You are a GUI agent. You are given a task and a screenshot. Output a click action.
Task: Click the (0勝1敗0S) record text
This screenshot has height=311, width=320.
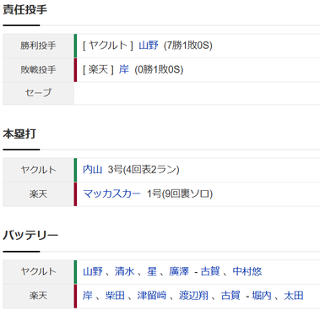click(159, 69)
